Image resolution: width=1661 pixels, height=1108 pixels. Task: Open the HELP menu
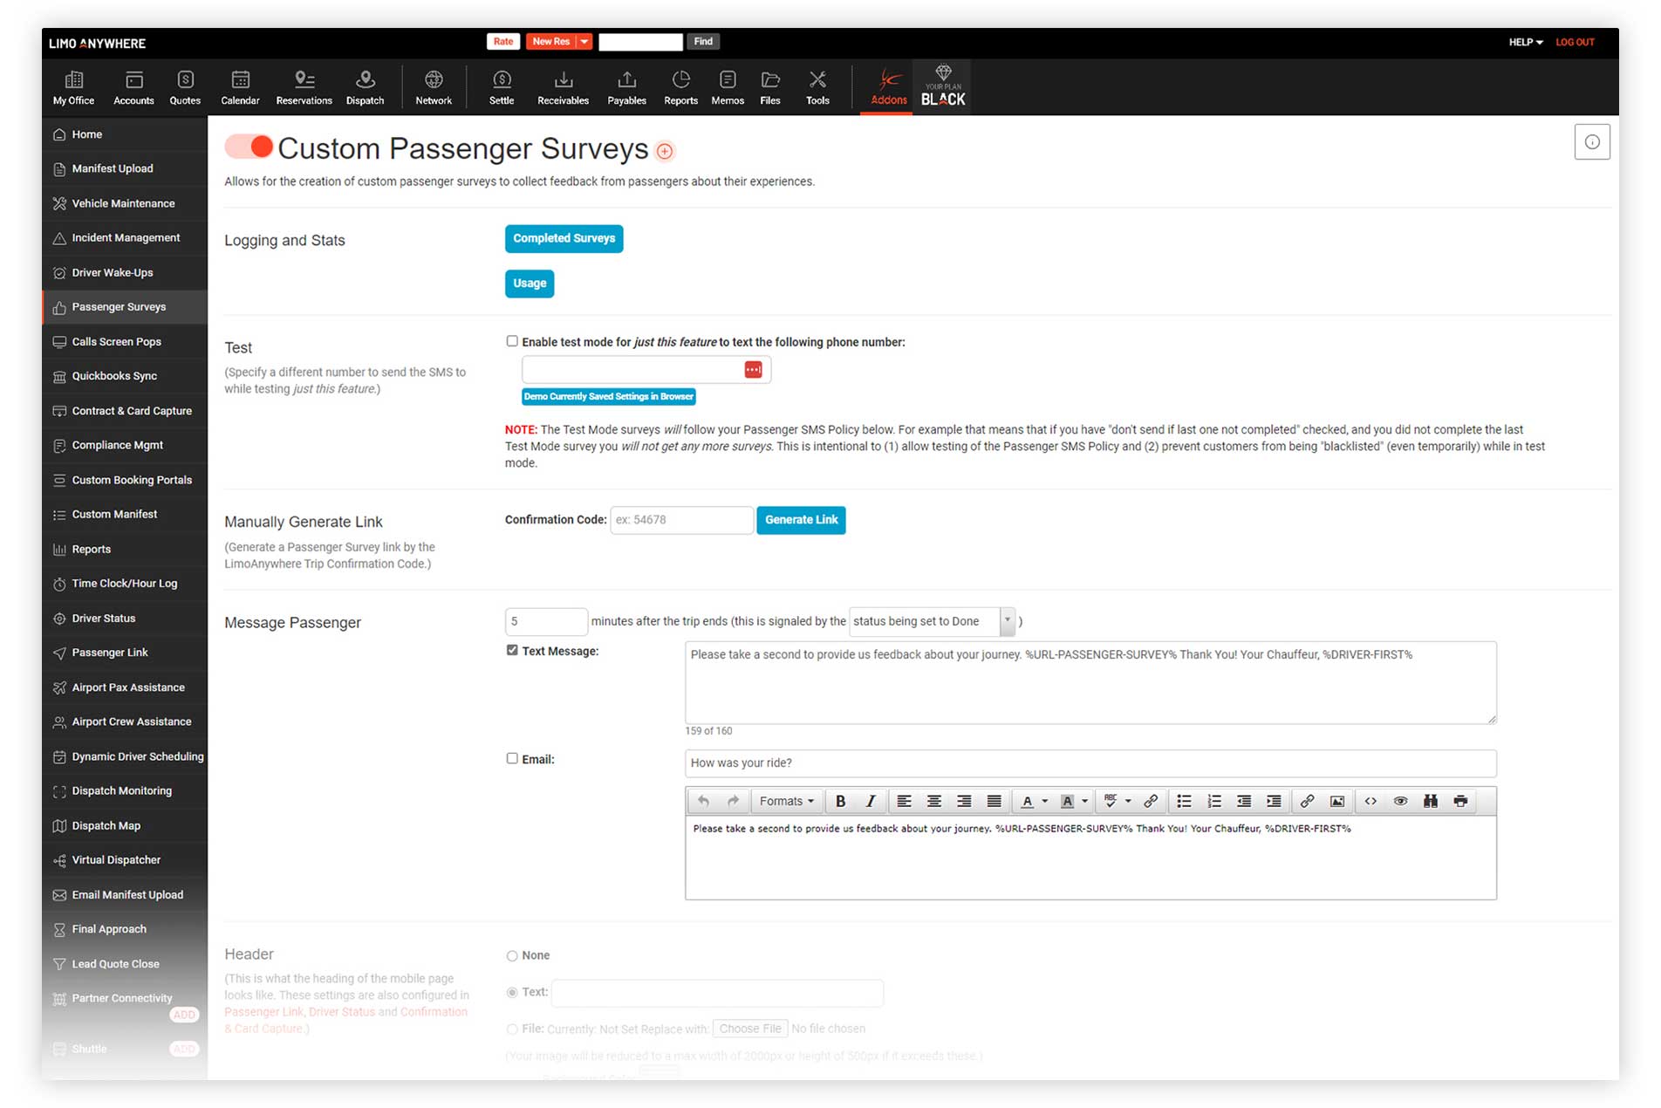tap(1525, 42)
